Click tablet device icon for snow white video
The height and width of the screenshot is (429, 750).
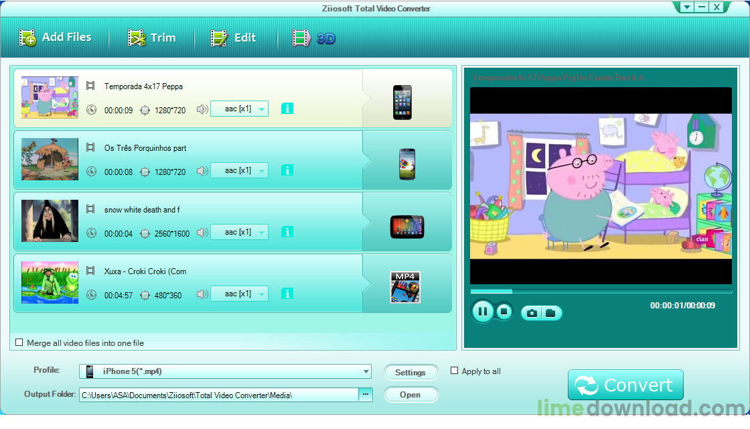(407, 227)
